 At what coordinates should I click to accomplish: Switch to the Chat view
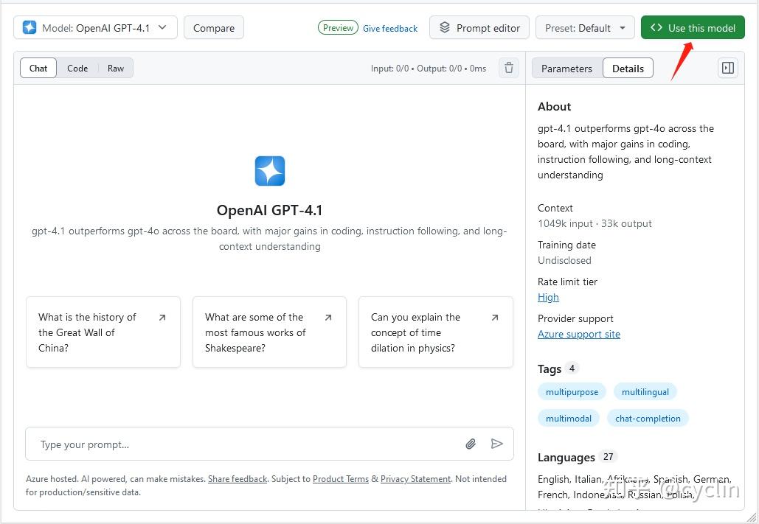[x=38, y=69]
